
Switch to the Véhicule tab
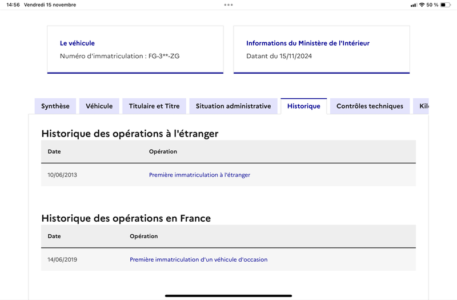[x=99, y=106]
